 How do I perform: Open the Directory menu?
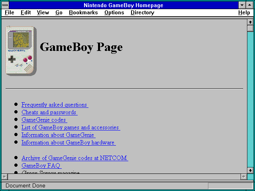[143, 13]
